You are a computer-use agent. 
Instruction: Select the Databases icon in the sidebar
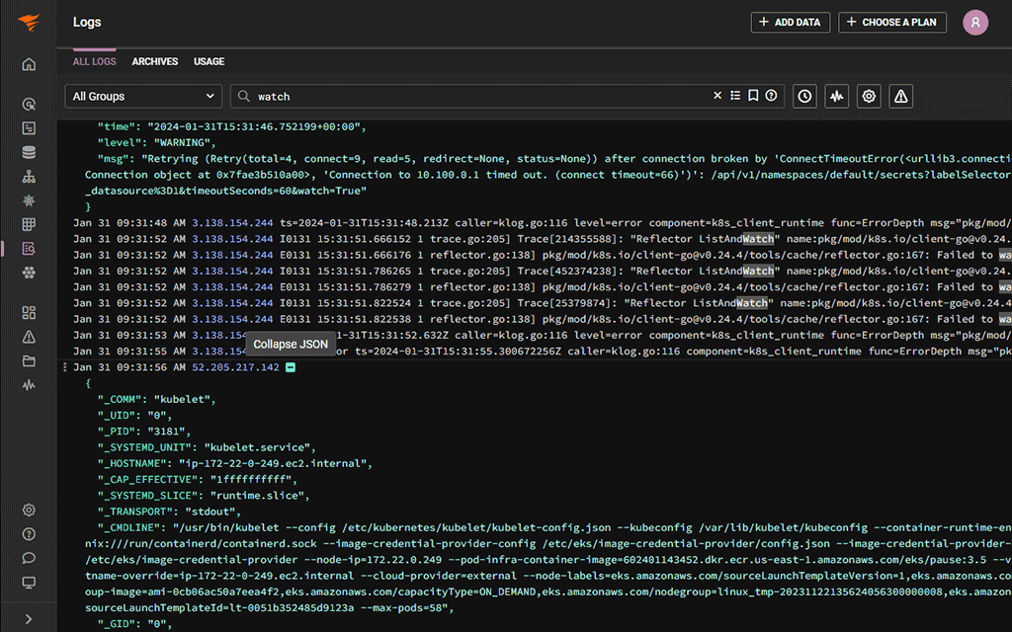coord(29,152)
